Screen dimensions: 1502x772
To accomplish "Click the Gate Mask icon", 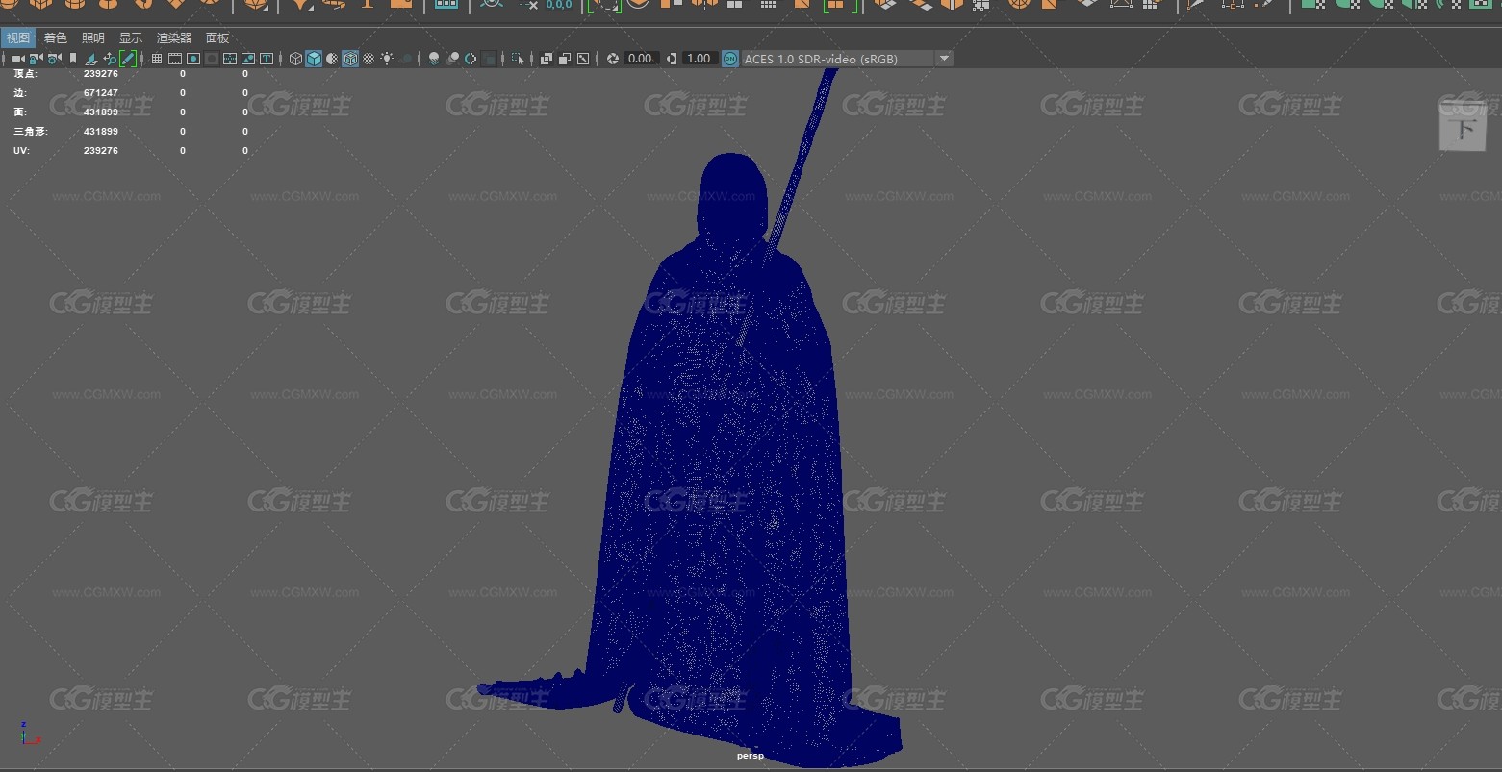I will click(212, 59).
